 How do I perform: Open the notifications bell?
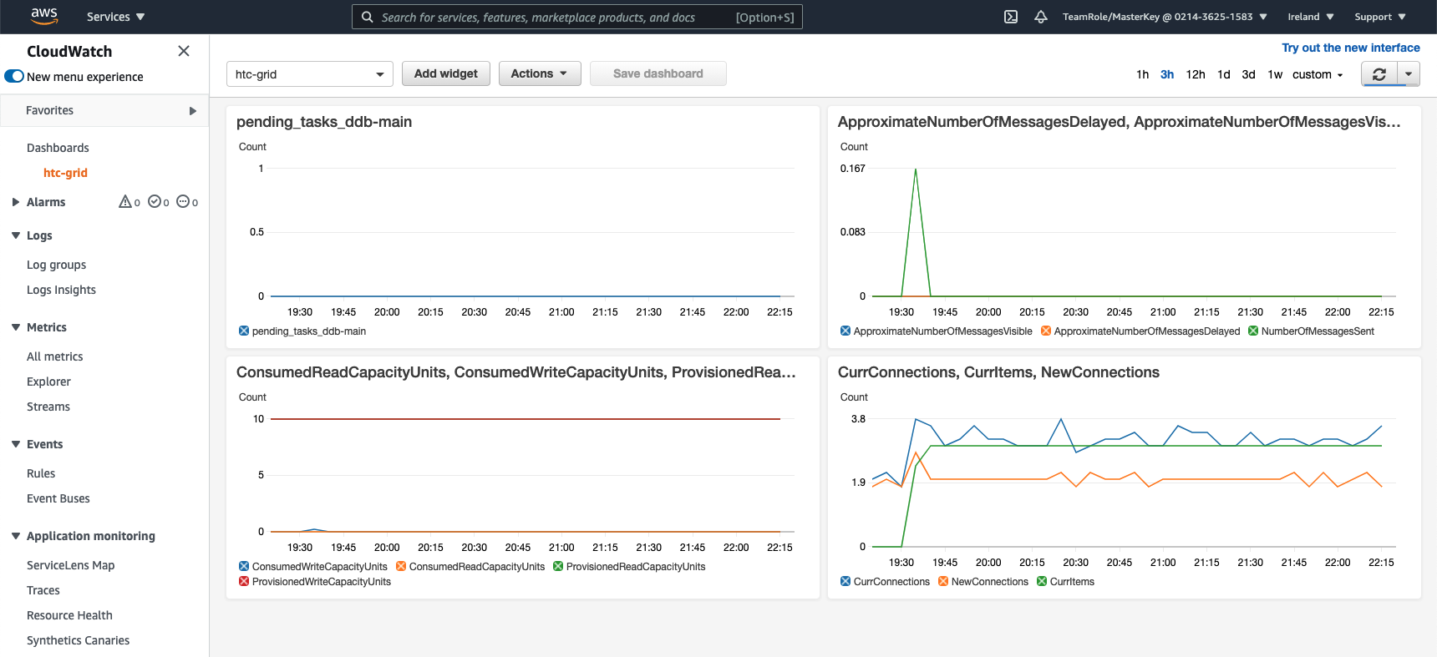pos(1040,17)
